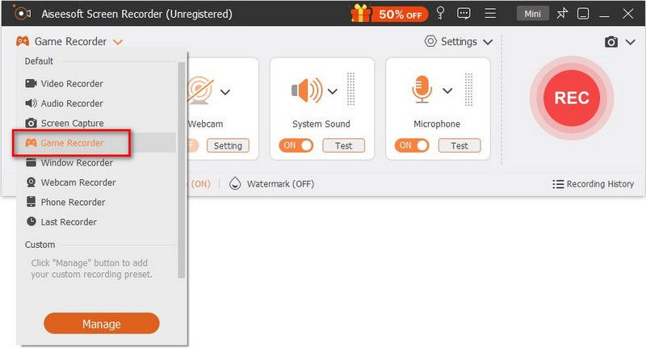Open the Microphone source dropdown arrow
This screenshot has width=646, height=348.
coord(448,91)
